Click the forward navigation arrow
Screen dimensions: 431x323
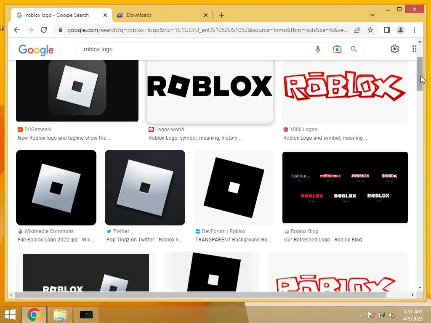30,30
